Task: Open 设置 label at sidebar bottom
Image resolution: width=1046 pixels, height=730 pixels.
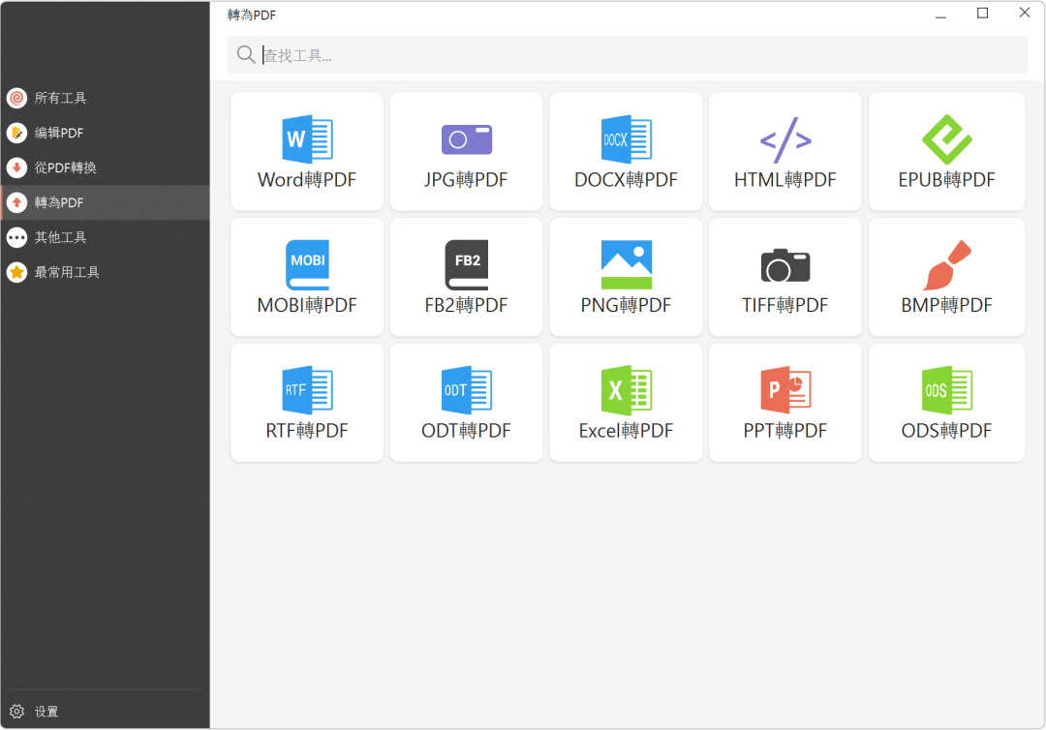Action: (46, 712)
